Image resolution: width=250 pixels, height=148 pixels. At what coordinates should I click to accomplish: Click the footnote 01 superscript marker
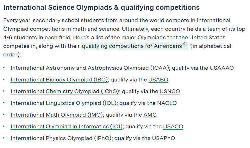185,44
